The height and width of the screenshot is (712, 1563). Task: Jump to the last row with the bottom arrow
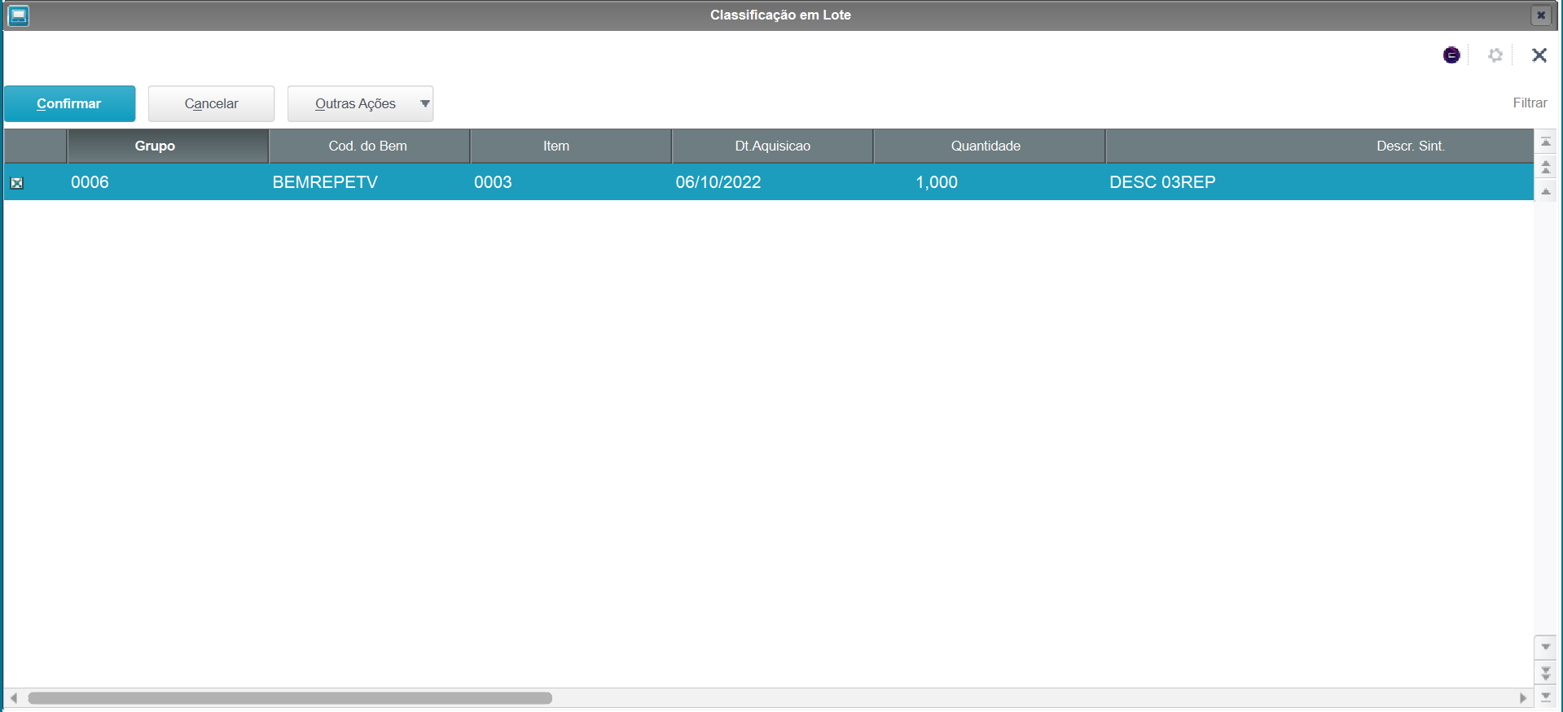[1545, 697]
